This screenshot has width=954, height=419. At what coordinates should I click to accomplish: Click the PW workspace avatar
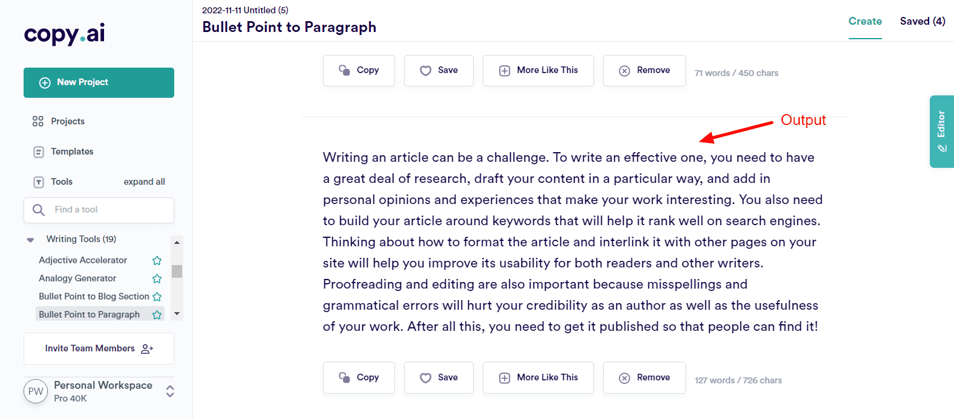tap(36, 391)
